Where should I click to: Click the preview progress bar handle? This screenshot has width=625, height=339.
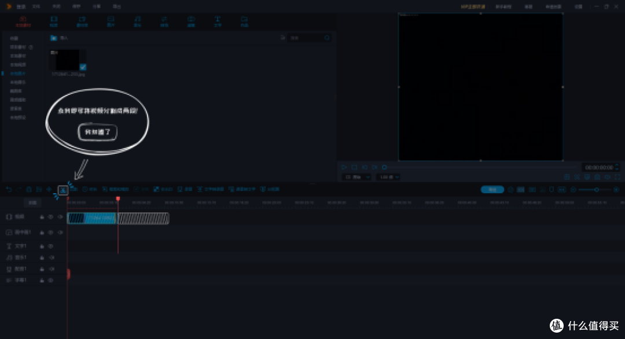[384, 167]
